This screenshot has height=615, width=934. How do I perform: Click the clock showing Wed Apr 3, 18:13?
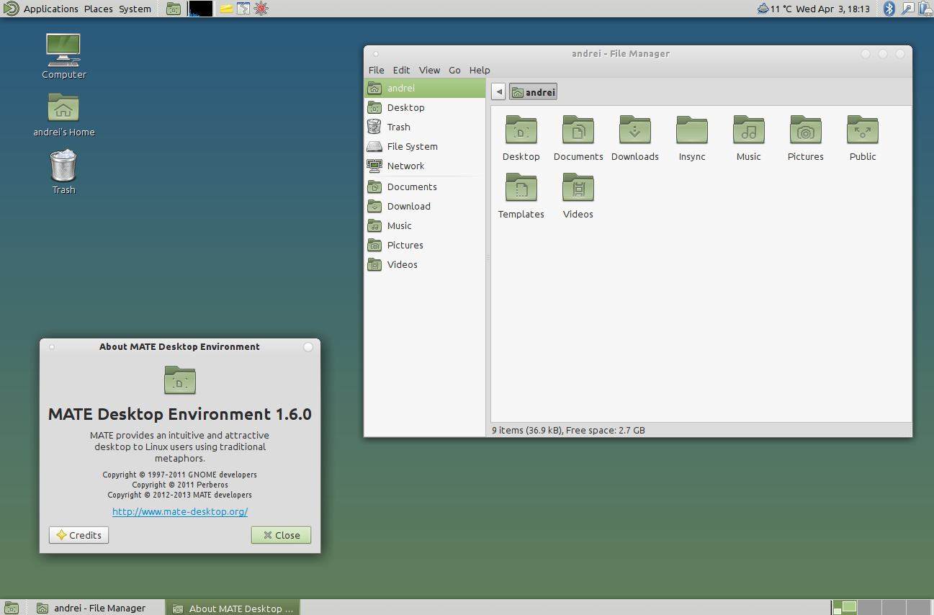pyautogui.click(x=832, y=9)
